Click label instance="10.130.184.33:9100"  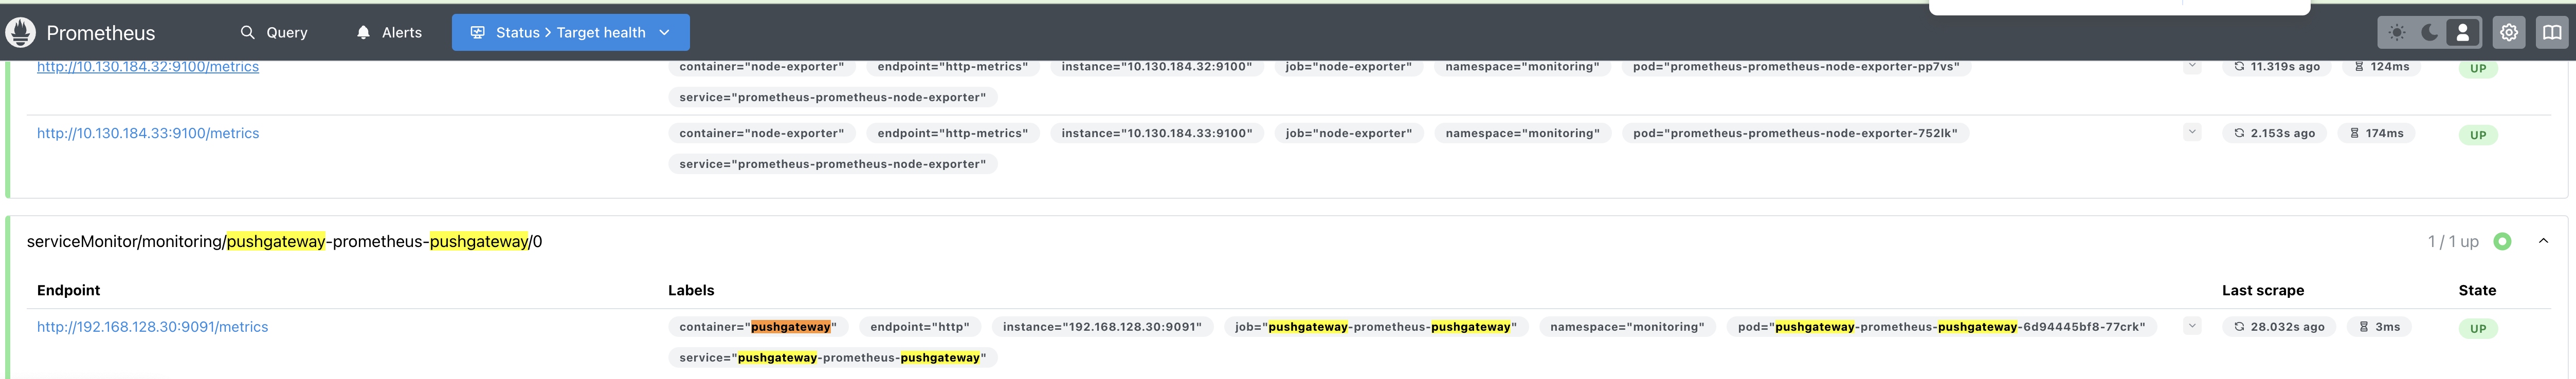click(1156, 133)
